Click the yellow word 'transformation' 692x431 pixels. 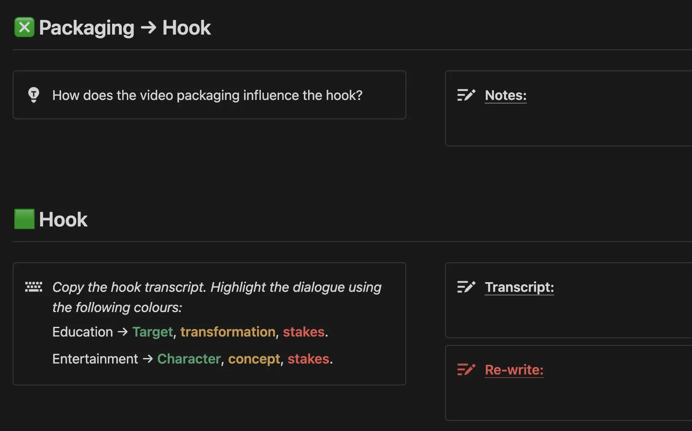[x=228, y=332]
